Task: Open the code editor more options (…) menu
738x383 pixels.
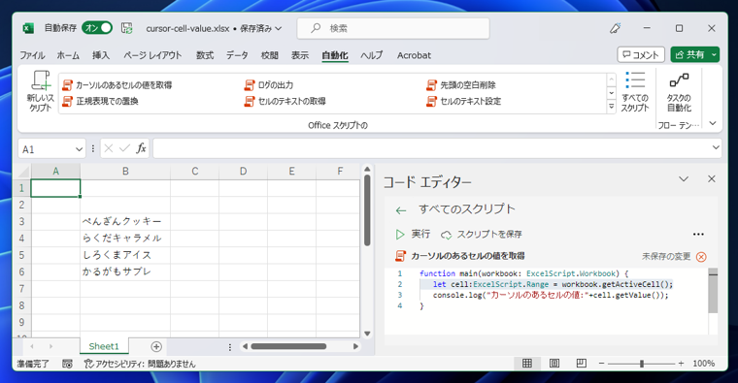Action: pyautogui.click(x=698, y=234)
